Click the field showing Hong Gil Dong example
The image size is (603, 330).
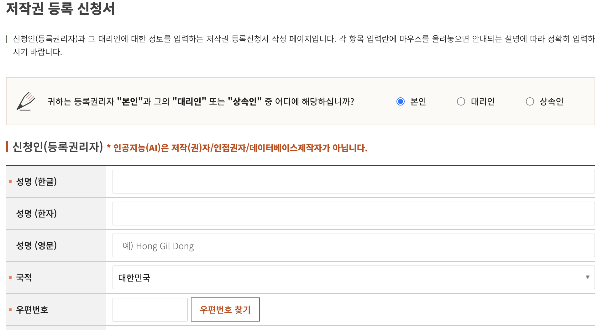tap(354, 245)
